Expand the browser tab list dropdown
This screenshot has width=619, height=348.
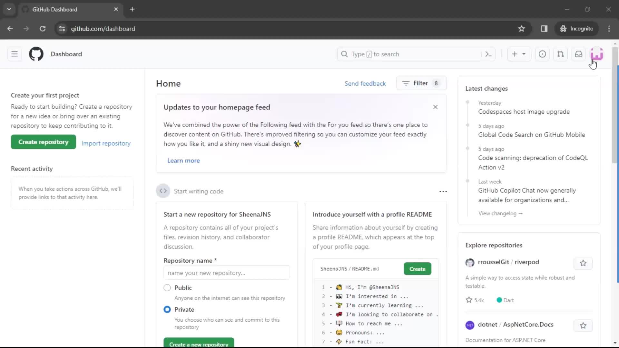point(8,9)
